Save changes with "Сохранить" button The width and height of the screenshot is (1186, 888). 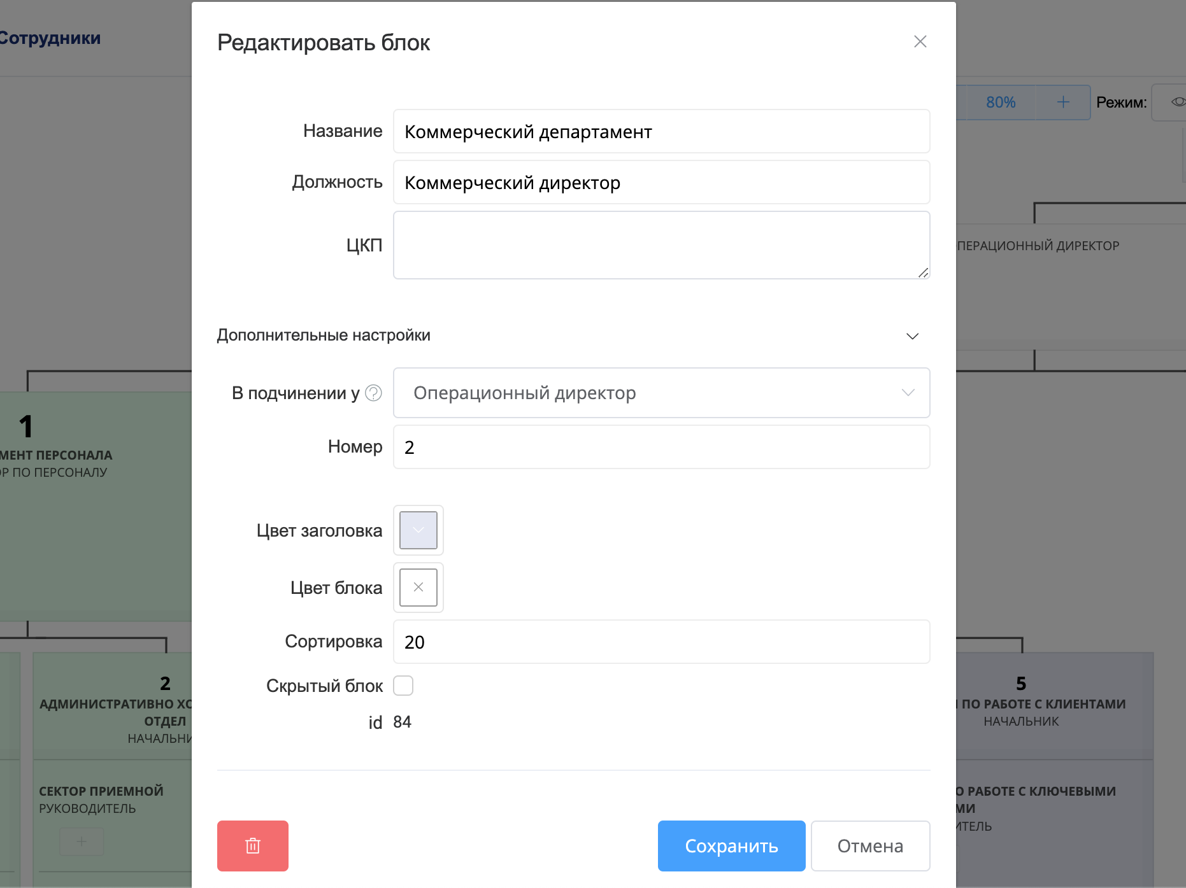[731, 846]
